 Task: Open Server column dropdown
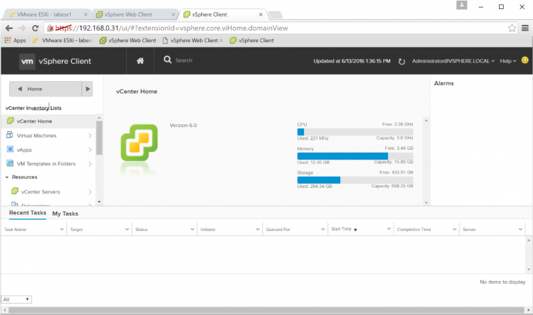pyautogui.click(x=520, y=229)
